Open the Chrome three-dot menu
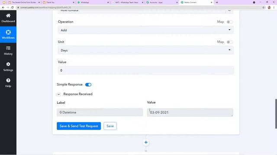 coord(274,8)
